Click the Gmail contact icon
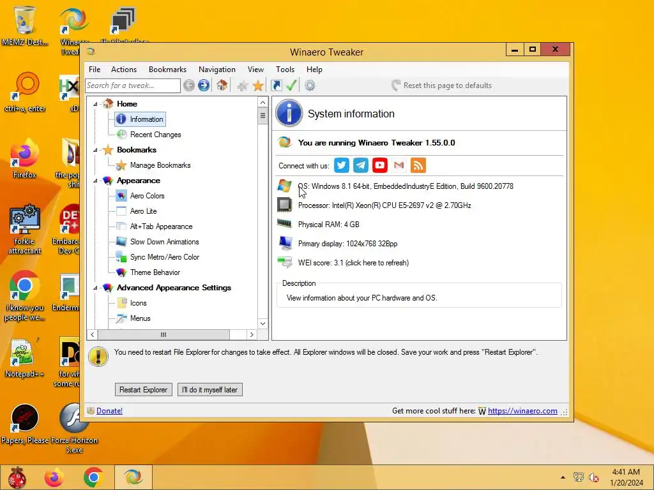This screenshot has width=654, height=490. (399, 165)
